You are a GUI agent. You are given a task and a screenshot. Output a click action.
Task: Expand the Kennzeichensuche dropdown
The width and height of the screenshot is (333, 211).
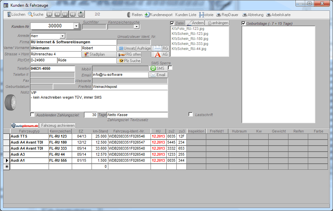(x=137, y=27)
